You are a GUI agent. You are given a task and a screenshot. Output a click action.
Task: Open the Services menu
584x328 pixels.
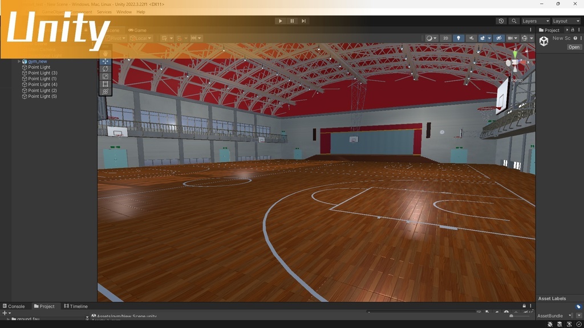click(x=104, y=12)
